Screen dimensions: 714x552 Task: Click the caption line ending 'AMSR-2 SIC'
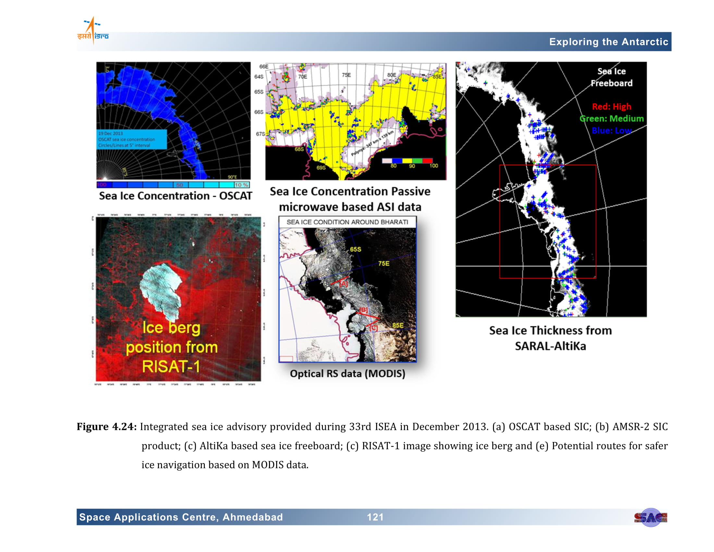(x=404, y=426)
